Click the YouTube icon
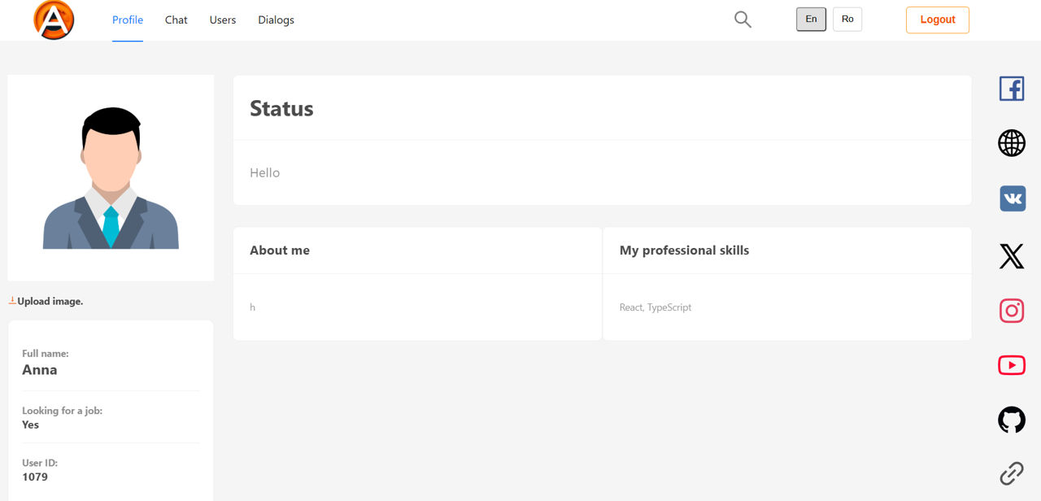Screen dimensions: 1041x501 [x=1011, y=365]
